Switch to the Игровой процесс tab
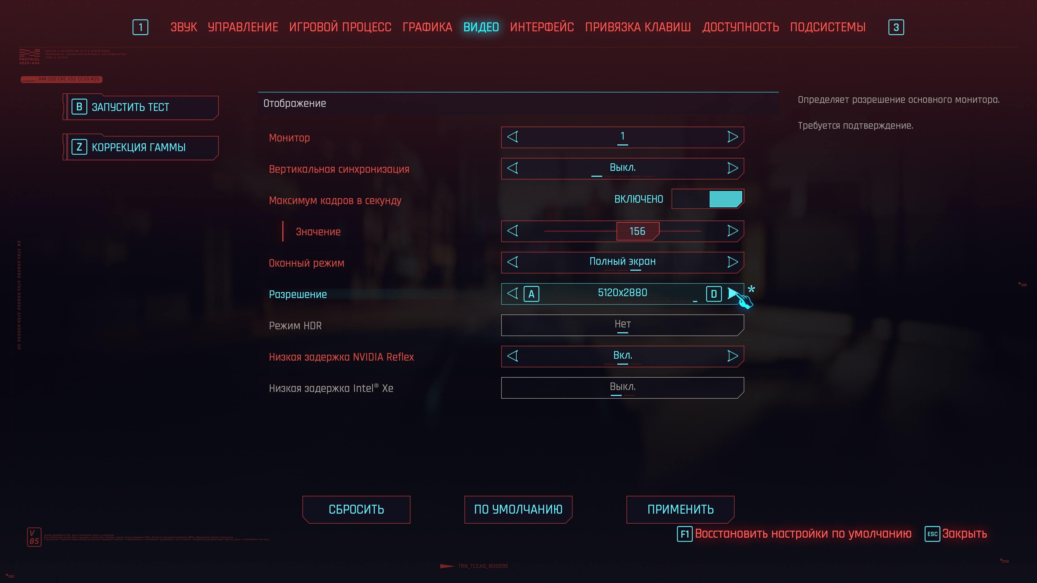This screenshot has height=583, width=1037. [x=340, y=27]
